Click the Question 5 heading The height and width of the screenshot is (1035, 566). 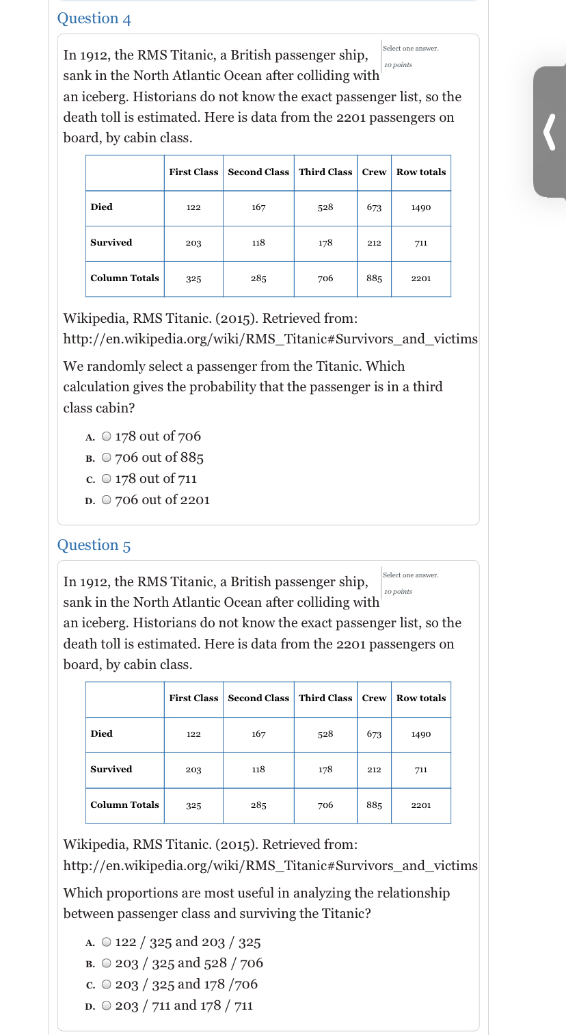tap(94, 545)
